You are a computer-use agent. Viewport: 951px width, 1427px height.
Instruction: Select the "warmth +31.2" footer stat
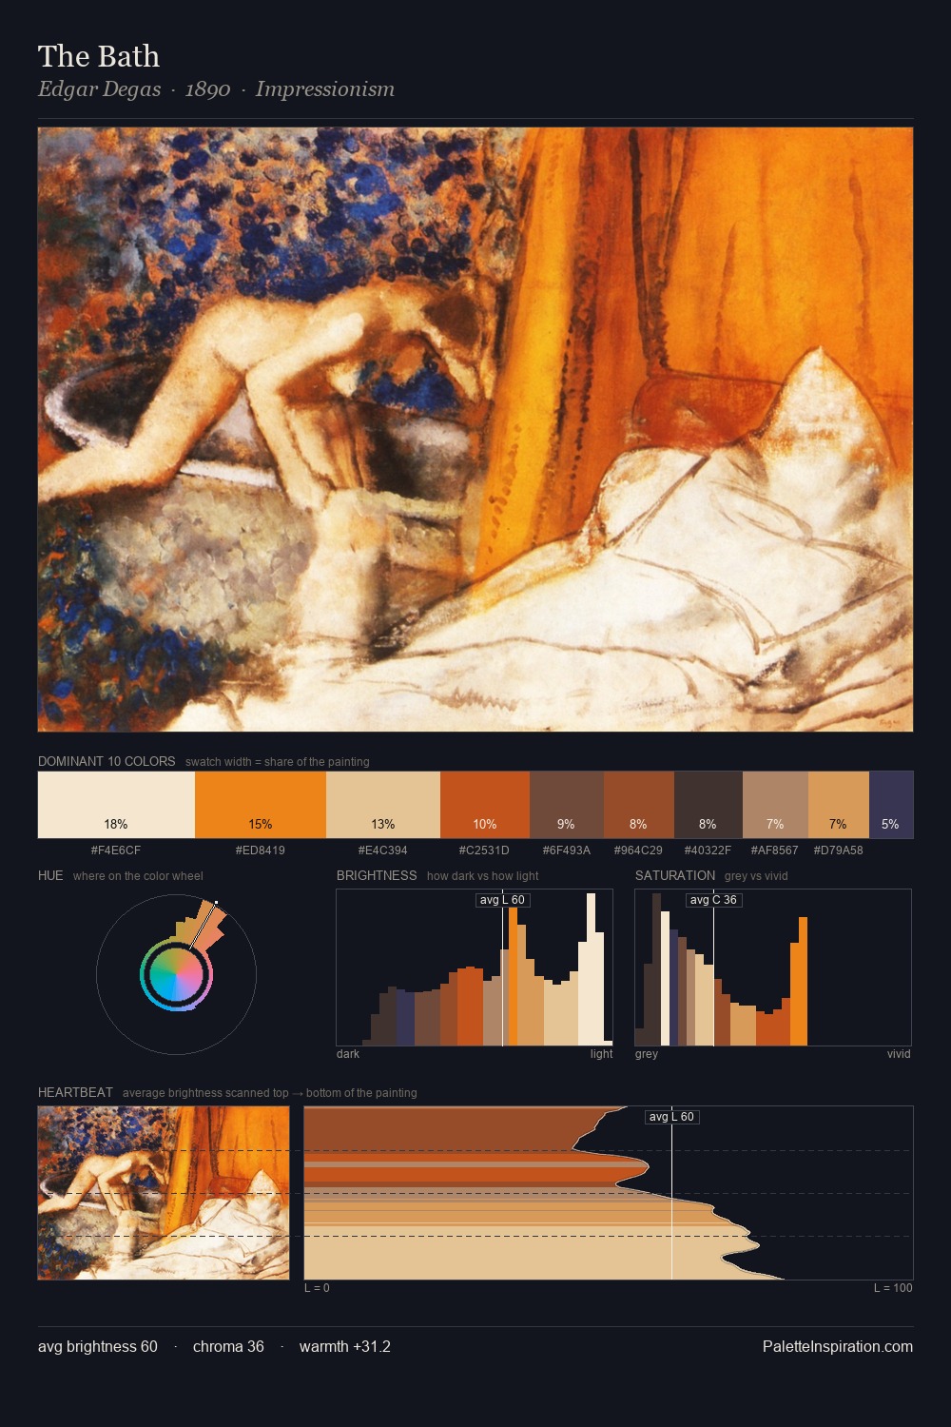(x=345, y=1347)
